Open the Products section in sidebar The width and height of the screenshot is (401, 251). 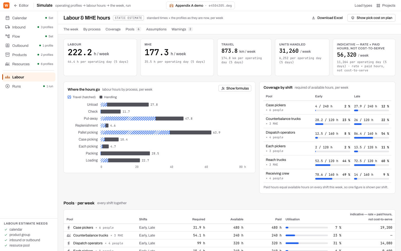click(x=29, y=55)
